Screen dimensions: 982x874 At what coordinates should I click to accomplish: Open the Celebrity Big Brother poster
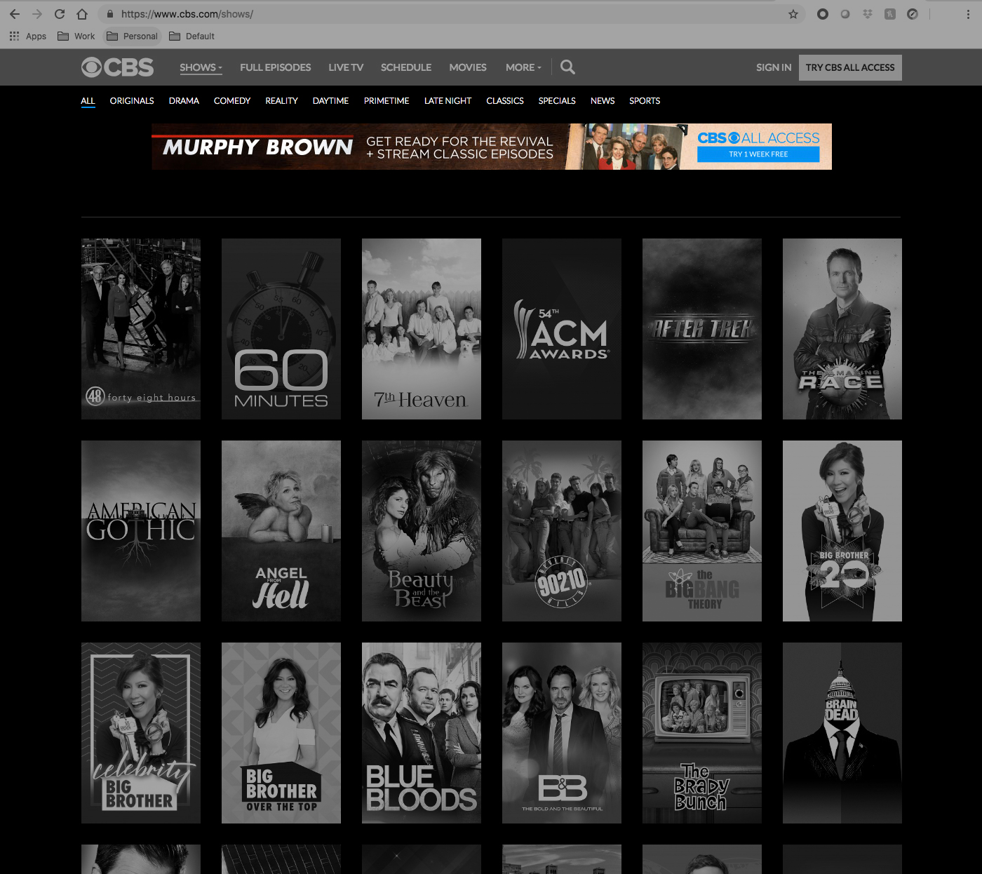point(141,733)
